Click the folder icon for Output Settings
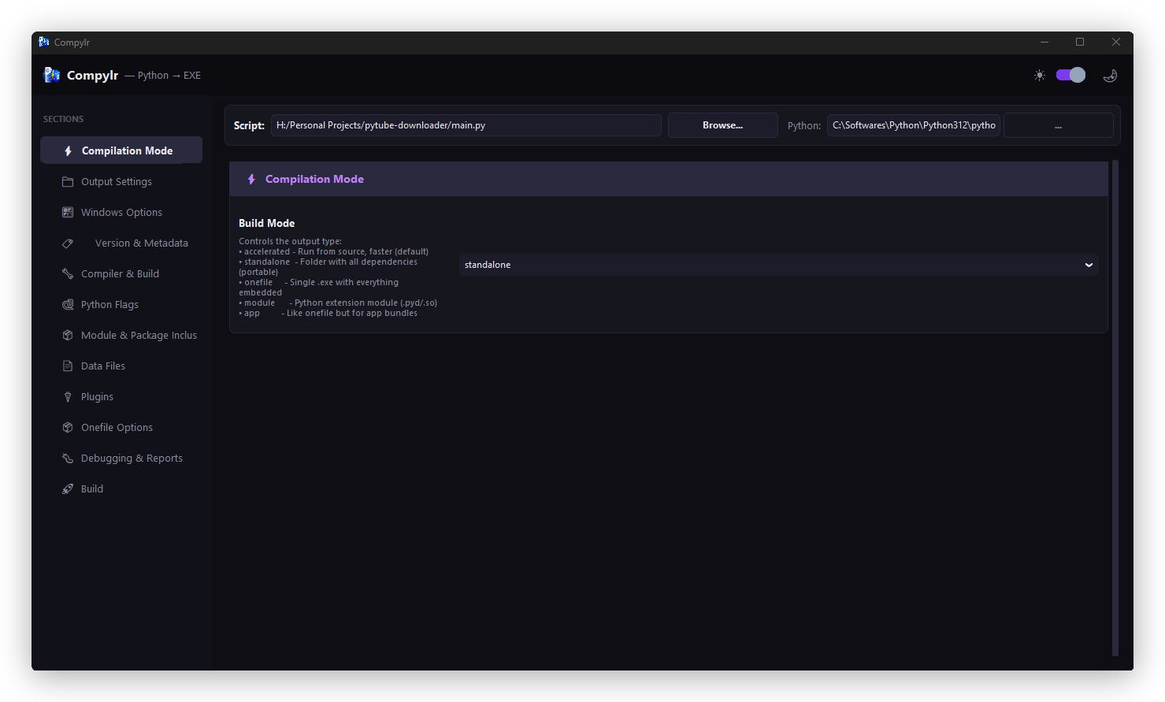 point(68,181)
